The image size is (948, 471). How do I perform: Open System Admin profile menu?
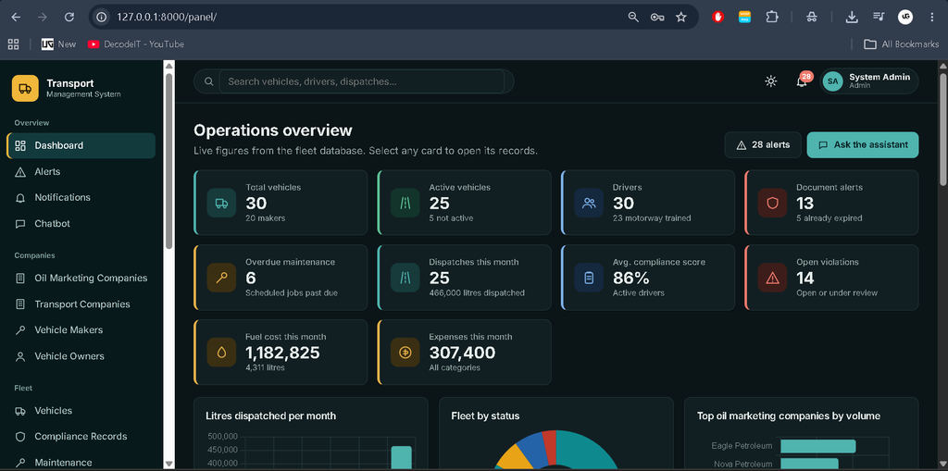[x=868, y=81]
